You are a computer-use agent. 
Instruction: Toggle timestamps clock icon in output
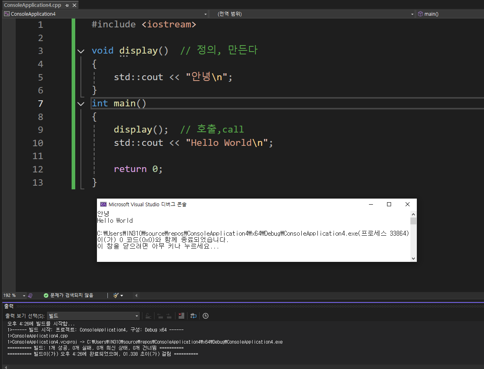206,316
